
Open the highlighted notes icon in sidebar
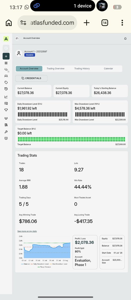(x=6, y=48)
